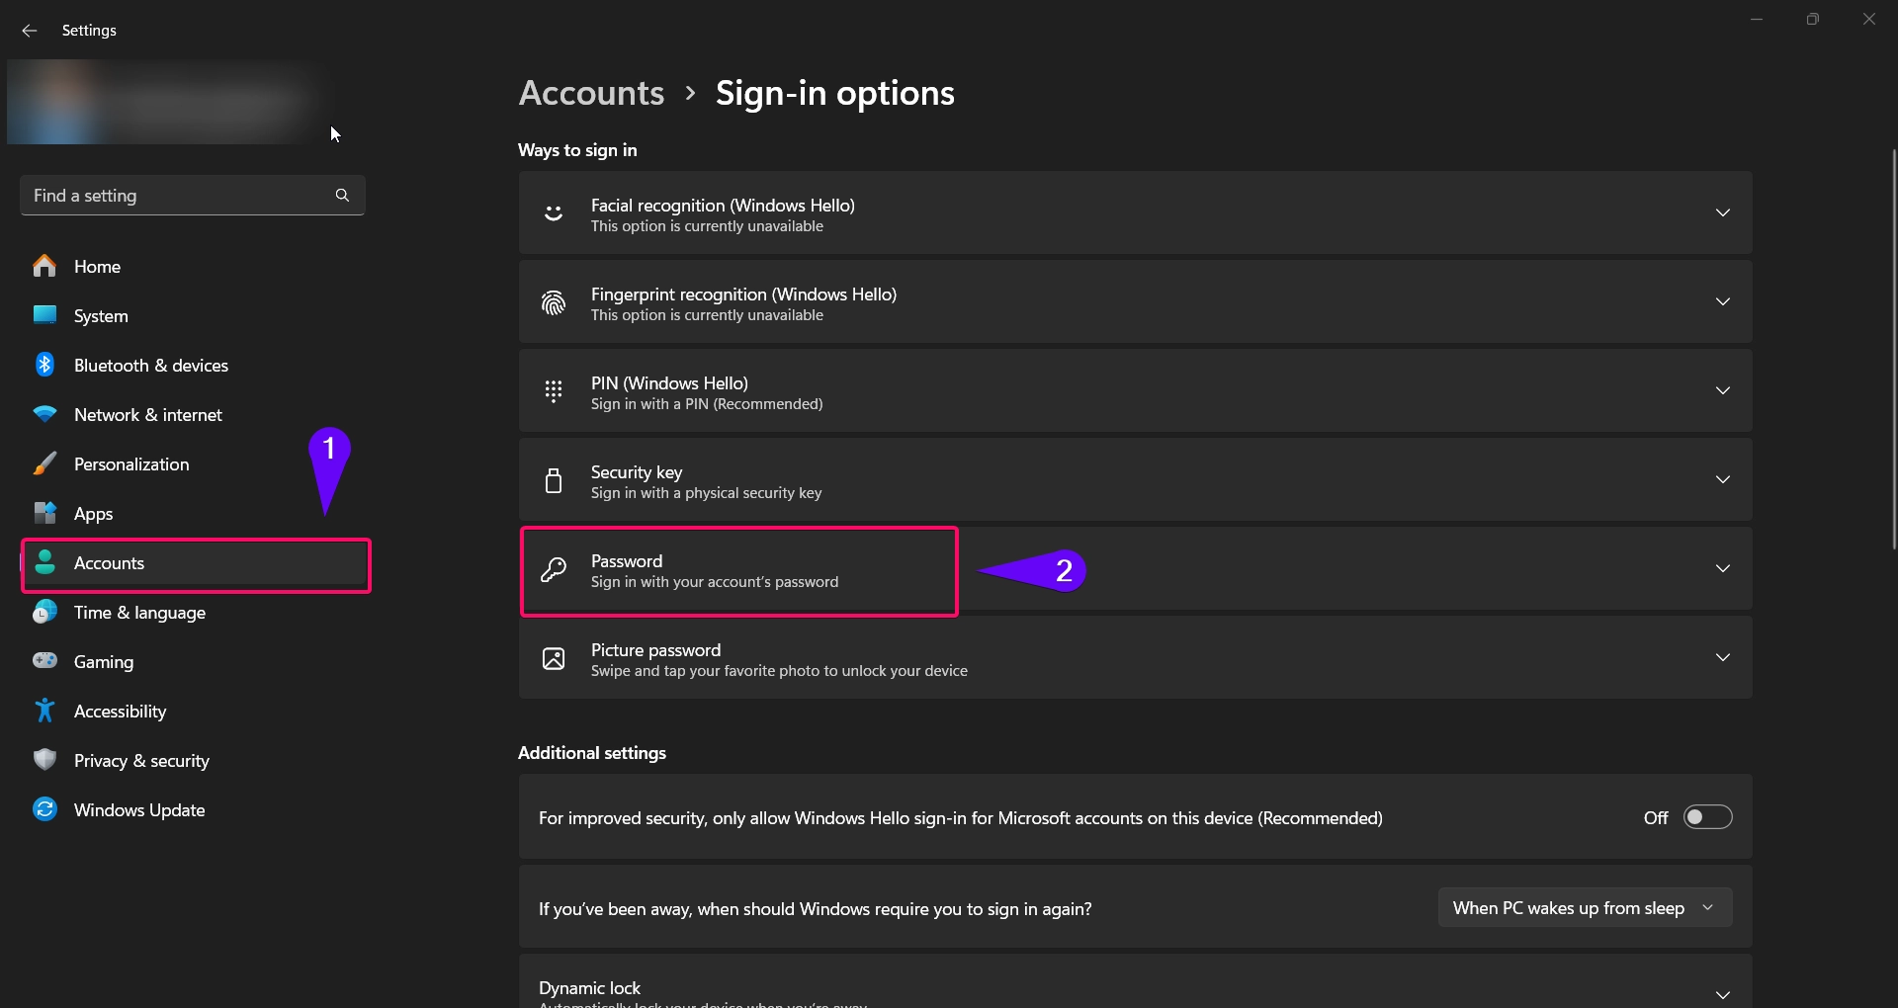
Task: Click the 'Off' label beside toggle
Action: [1656, 817]
